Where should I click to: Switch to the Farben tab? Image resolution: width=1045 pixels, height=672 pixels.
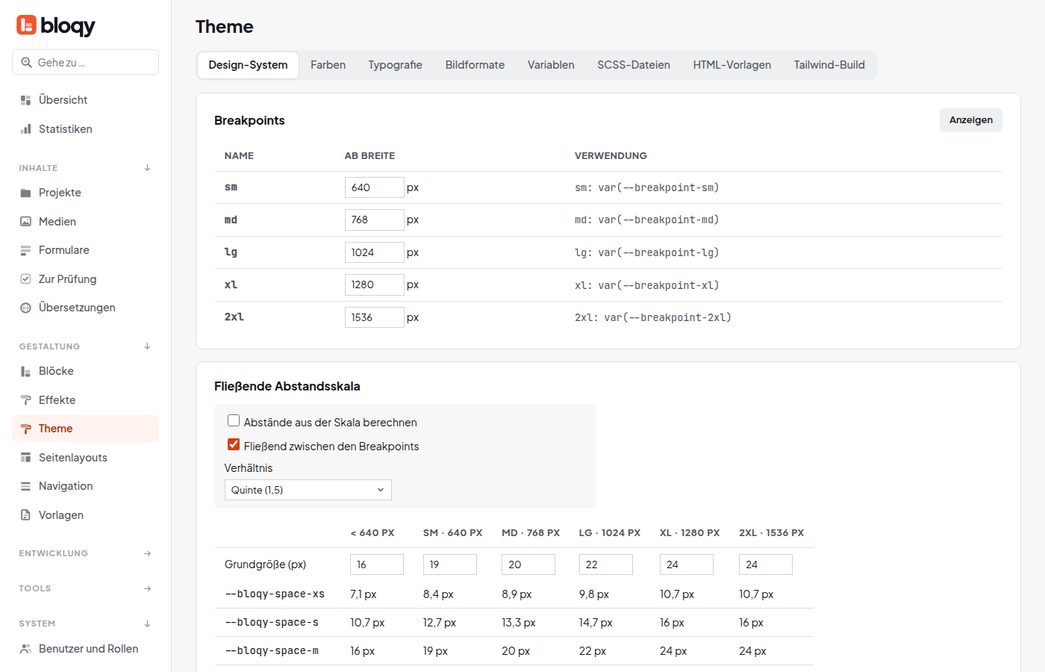[328, 65]
